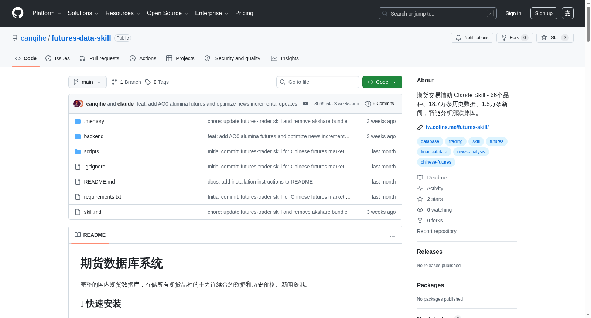This screenshot has width=591, height=318.
Task: Click the repository book icon beside canqihe
Action: tap(15, 38)
